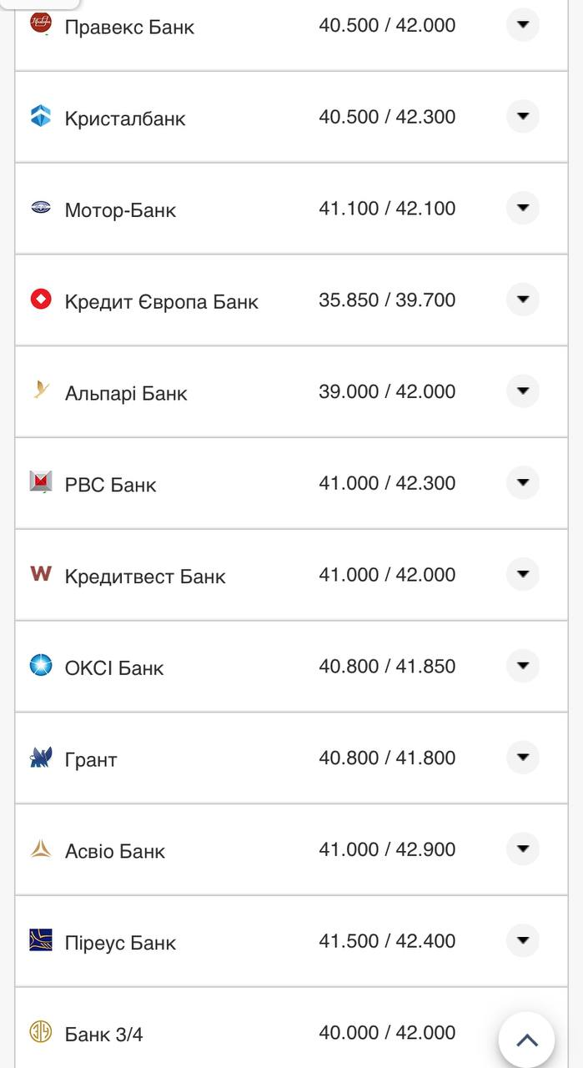
Task: Click the Грант bank logo icon
Action: pyautogui.click(x=41, y=757)
